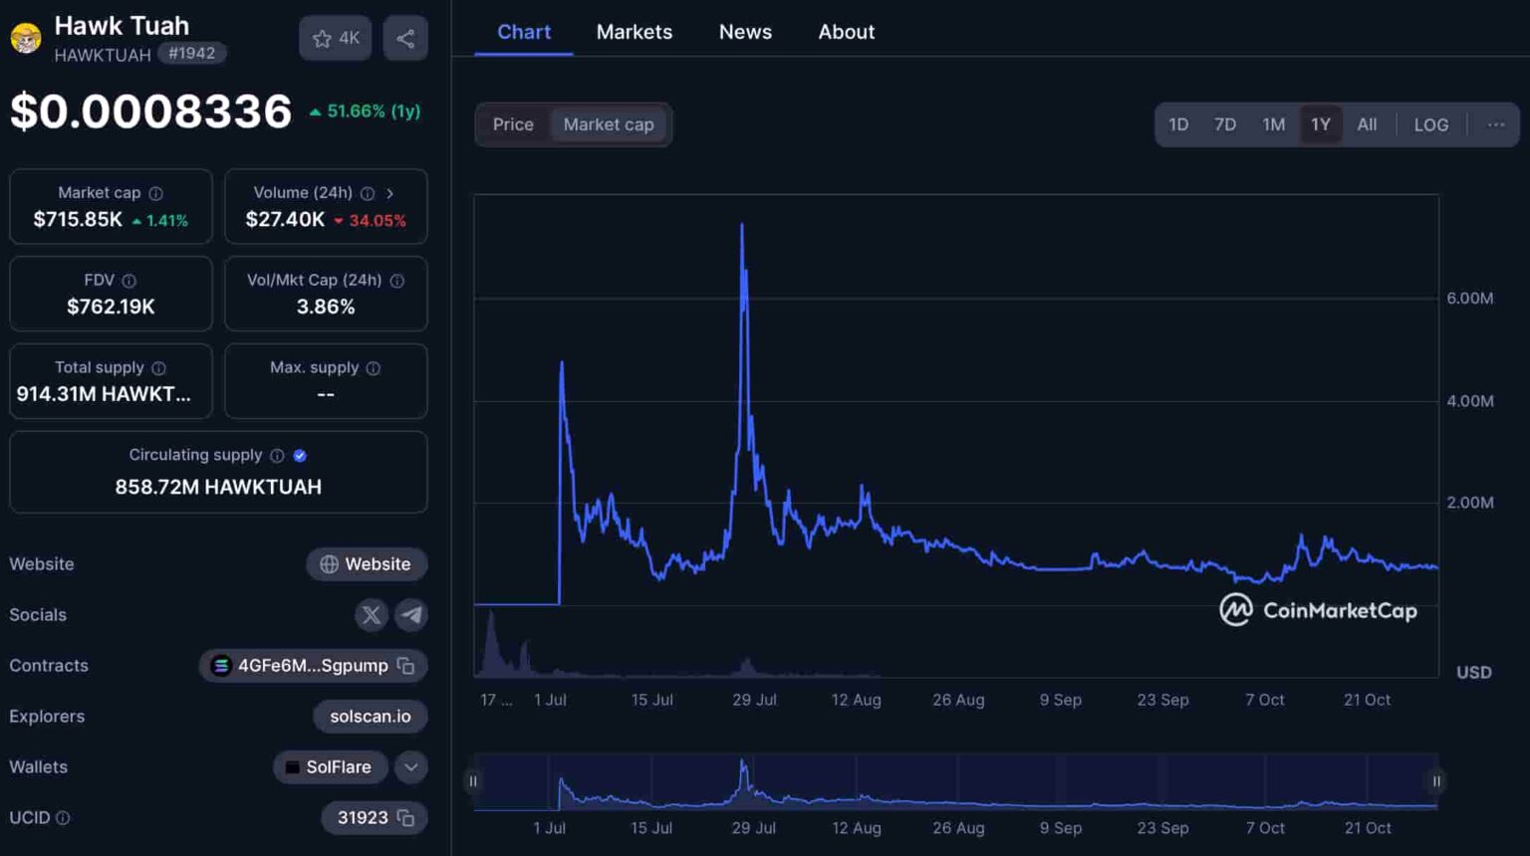
Task: Open the Telegram social icon
Action: (x=410, y=615)
